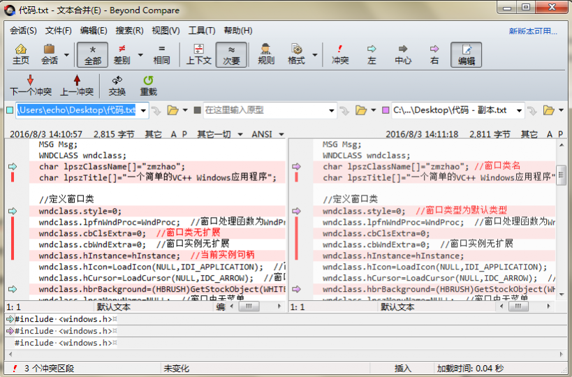Click right arrow beside wndclass.style=0 in right pane
The image size is (572, 377).
(x=297, y=211)
